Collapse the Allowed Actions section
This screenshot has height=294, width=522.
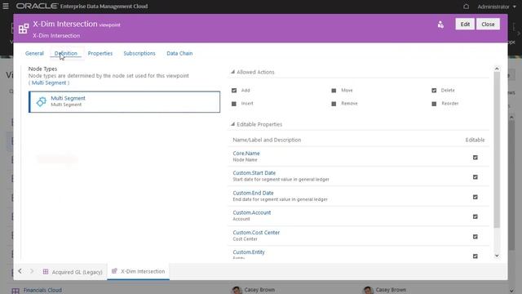point(232,72)
